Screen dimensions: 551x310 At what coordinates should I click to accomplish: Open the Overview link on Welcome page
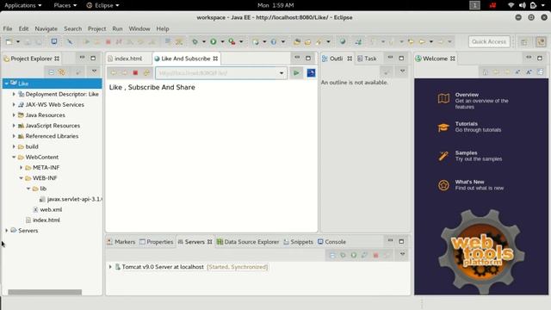click(467, 95)
